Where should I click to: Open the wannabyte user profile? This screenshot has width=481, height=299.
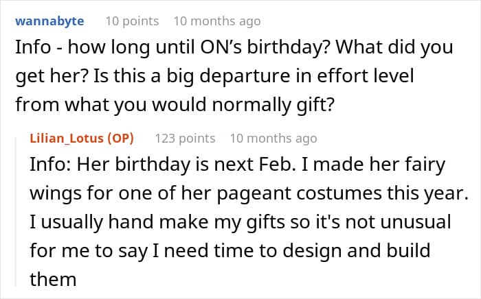pyautogui.click(x=49, y=21)
